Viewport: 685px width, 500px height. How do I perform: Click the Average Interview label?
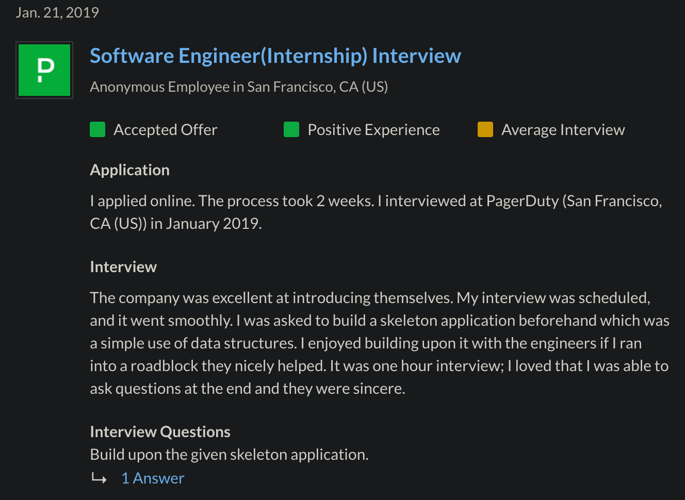click(563, 129)
